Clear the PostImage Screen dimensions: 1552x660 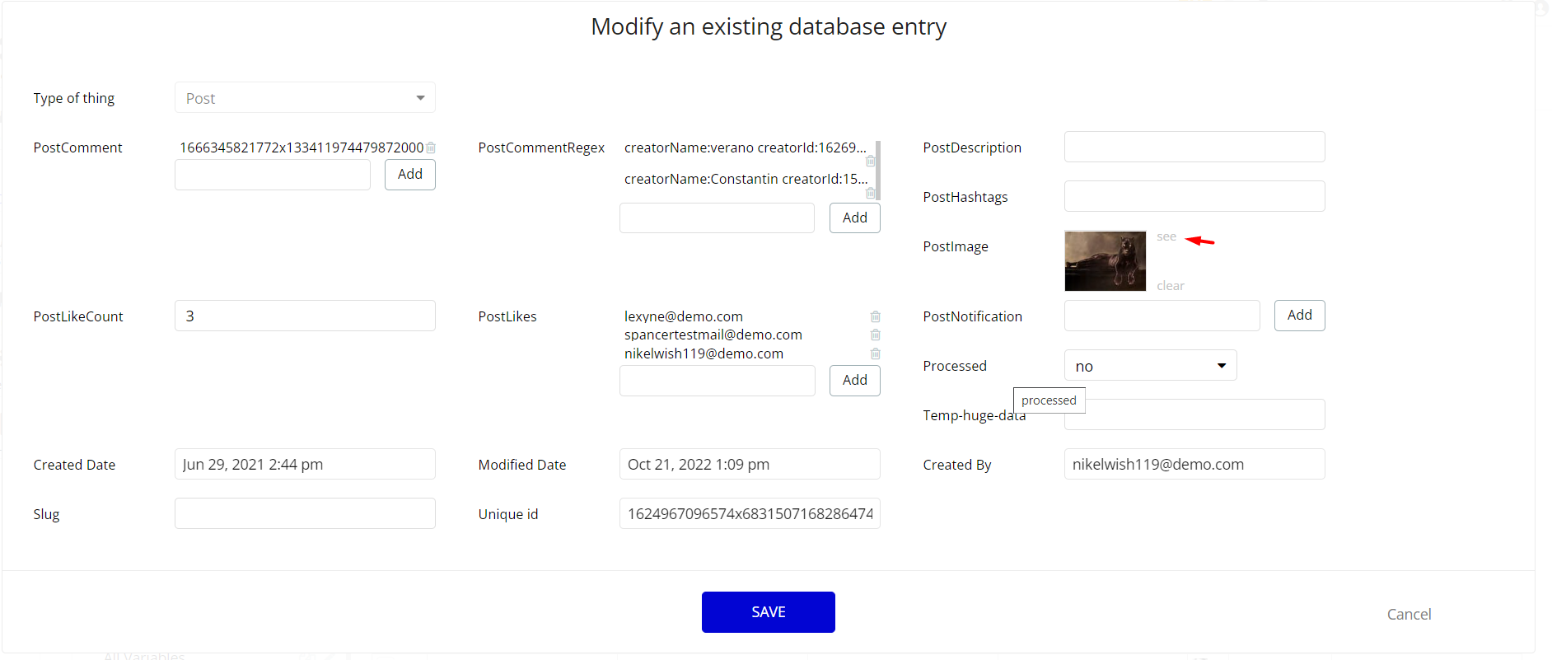(x=1170, y=286)
